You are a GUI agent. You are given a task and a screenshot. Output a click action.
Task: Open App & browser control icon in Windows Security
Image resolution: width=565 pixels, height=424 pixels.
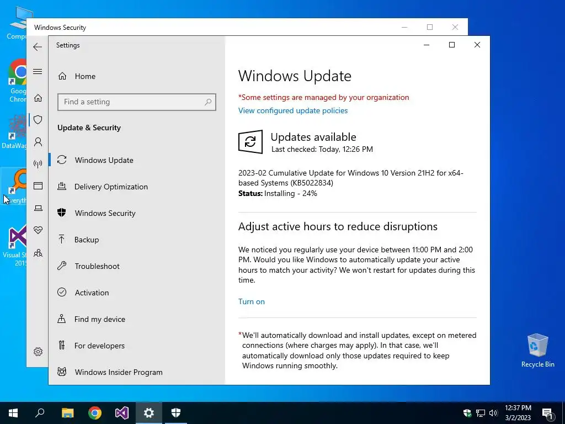click(38, 185)
